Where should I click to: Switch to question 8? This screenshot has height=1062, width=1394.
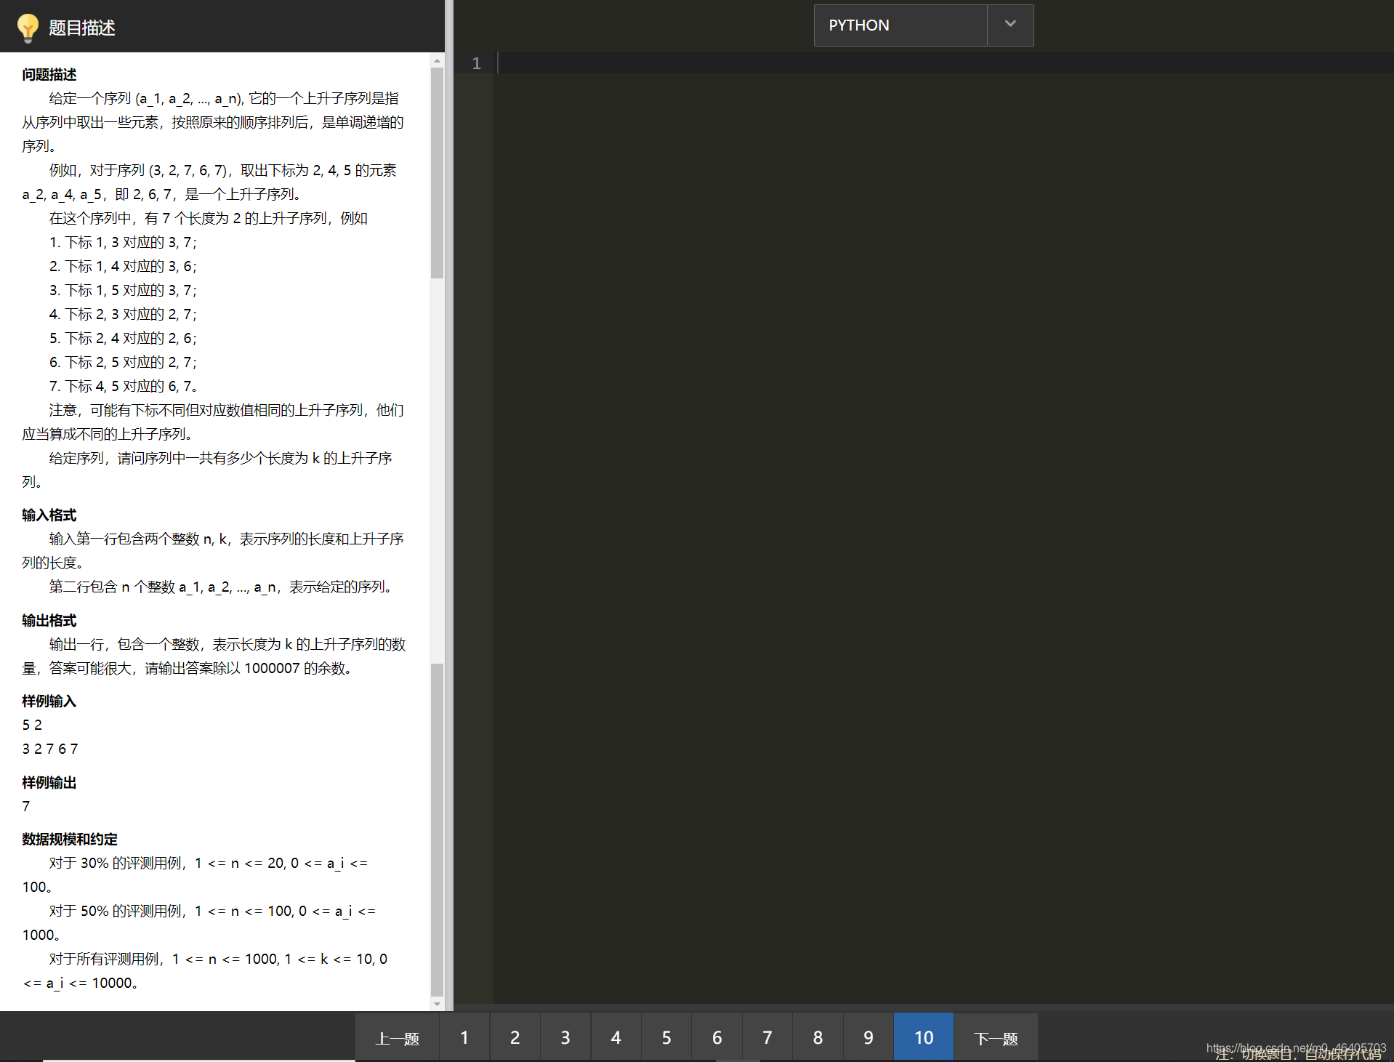pos(818,1037)
